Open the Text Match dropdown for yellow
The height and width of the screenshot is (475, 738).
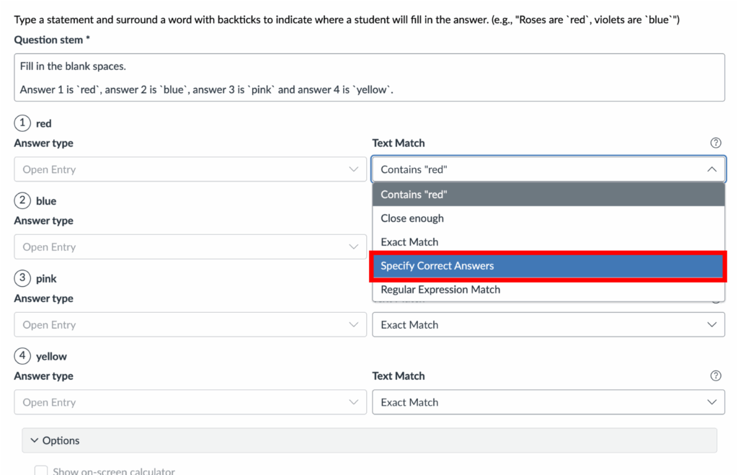pos(548,402)
